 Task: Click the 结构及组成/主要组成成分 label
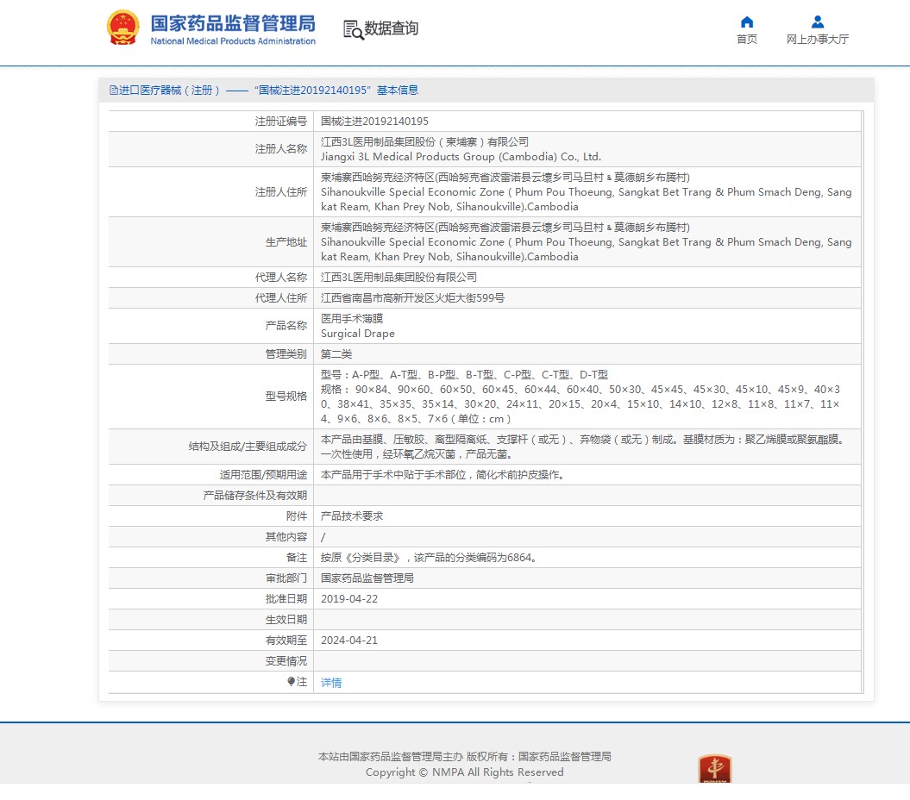(248, 446)
